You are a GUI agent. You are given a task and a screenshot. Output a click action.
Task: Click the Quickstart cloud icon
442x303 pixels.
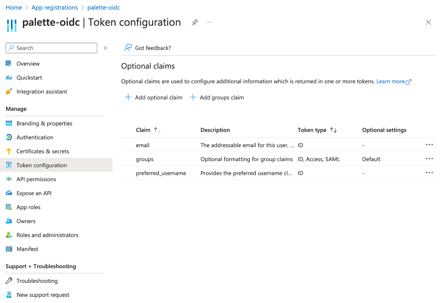9,77
